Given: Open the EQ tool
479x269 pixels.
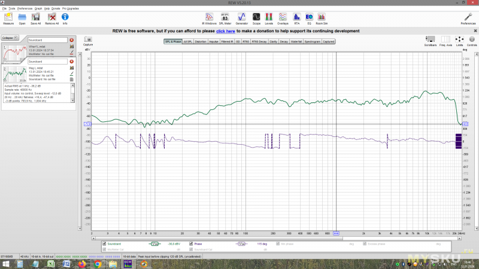Looking at the screenshot, I should (x=309, y=17).
